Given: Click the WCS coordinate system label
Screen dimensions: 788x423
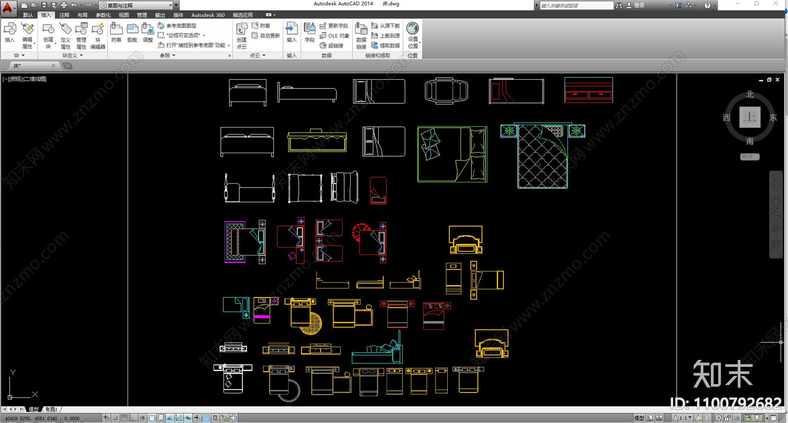Looking at the screenshot, I should point(750,157).
